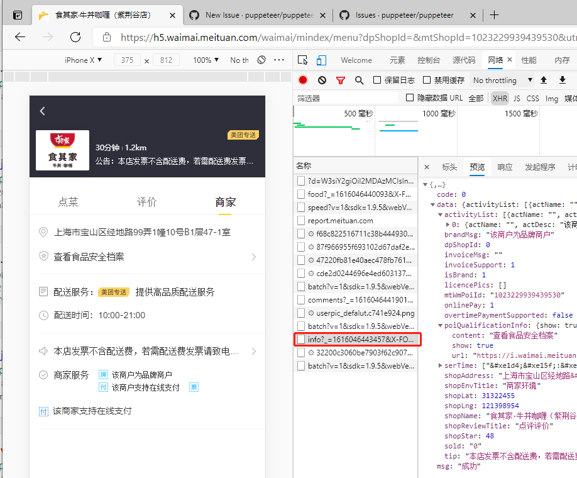Click the browser back arrow button

pos(20,37)
